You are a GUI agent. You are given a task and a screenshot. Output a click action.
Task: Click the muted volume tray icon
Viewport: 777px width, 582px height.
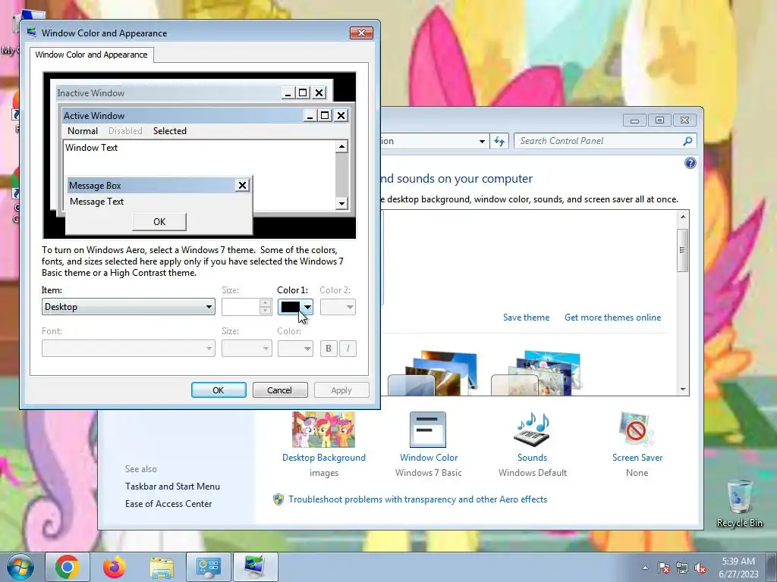[700, 568]
